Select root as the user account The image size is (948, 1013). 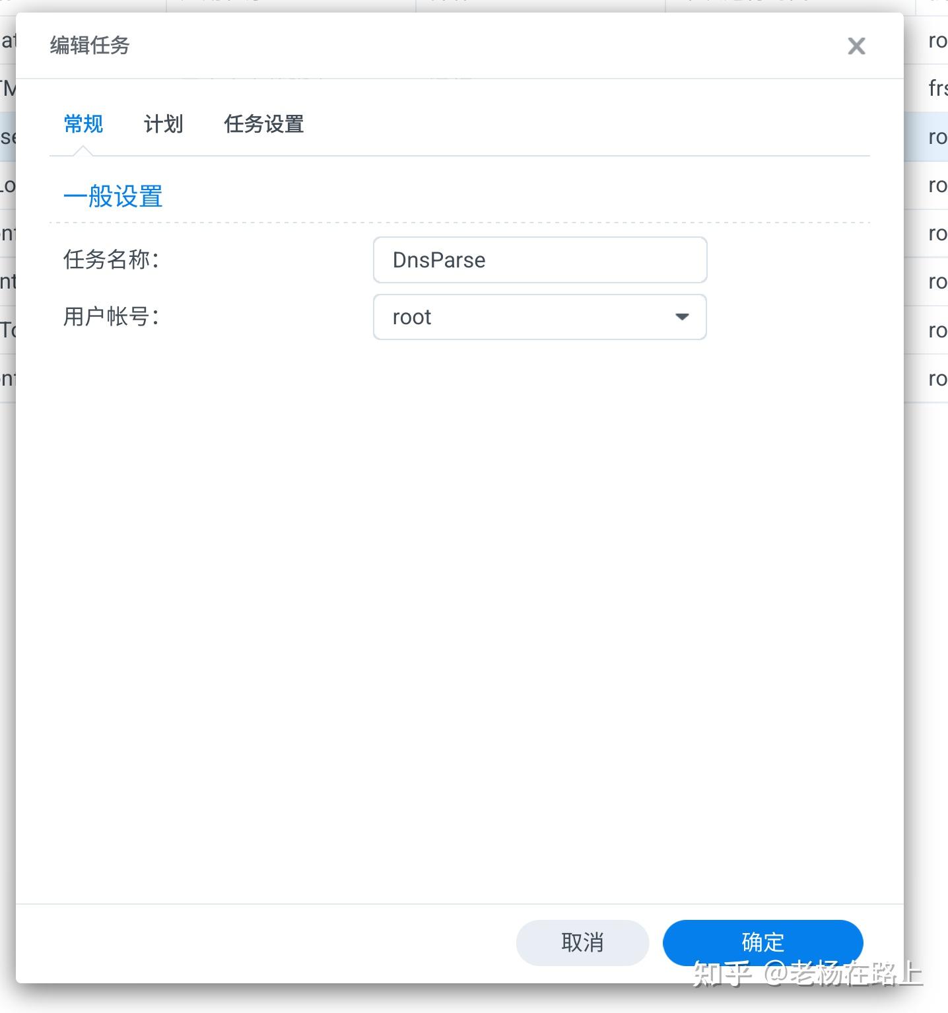(539, 317)
